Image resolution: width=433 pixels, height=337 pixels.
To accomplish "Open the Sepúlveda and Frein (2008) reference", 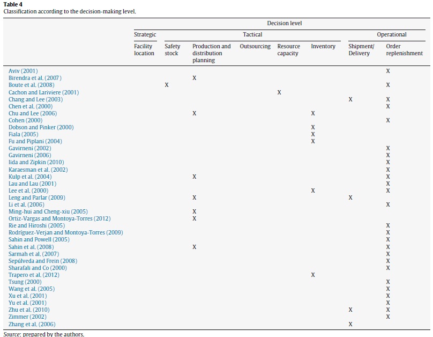I will (43, 261).
